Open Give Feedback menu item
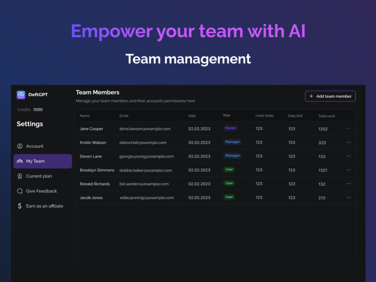 (43, 191)
